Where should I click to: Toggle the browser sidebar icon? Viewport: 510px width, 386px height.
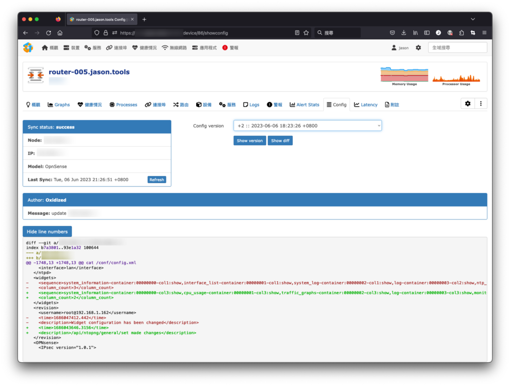[427, 32]
